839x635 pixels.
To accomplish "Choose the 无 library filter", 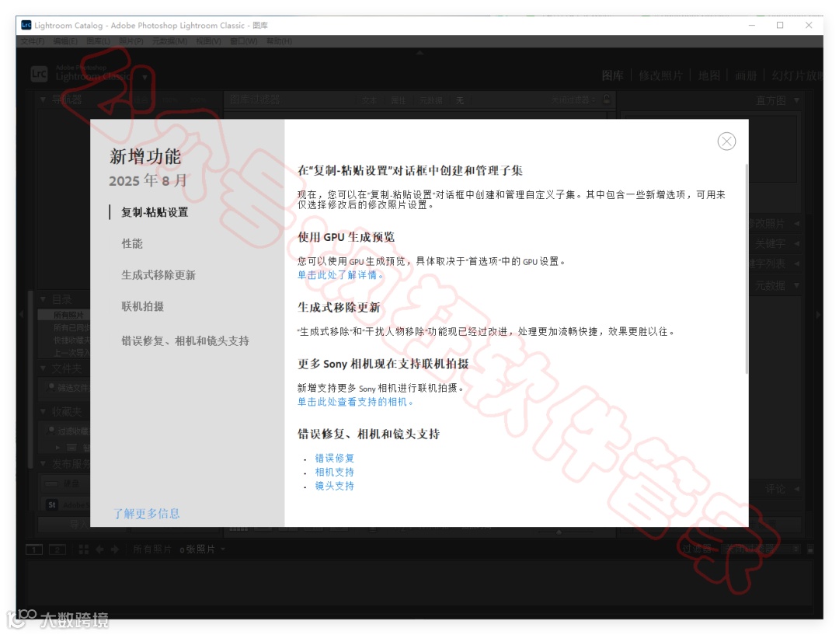I will pos(460,100).
